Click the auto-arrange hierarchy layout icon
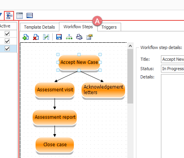The image size is (184, 158). (x=69, y=37)
